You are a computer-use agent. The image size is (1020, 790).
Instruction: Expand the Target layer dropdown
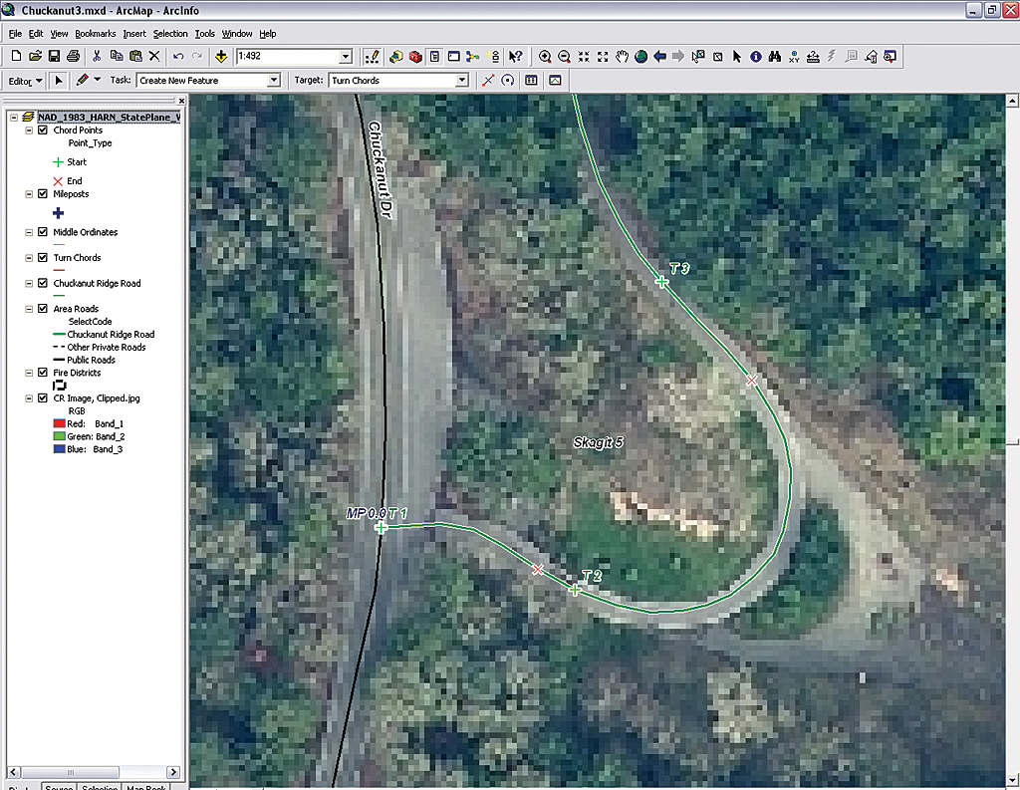(x=462, y=81)
